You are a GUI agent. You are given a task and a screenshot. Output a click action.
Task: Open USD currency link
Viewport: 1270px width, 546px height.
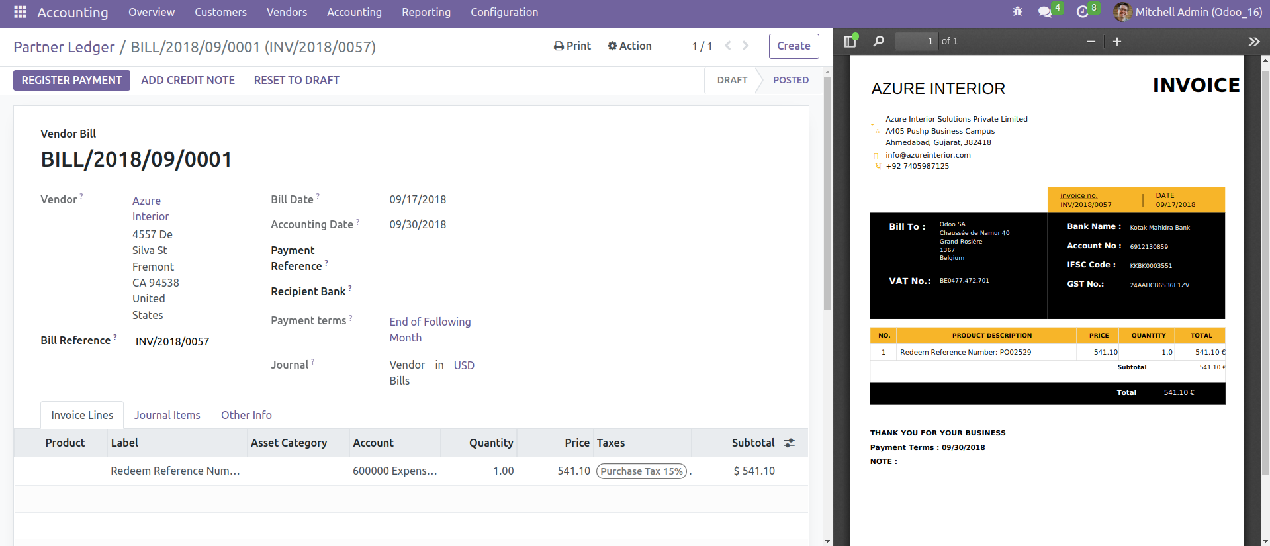(x=464, y=365)
